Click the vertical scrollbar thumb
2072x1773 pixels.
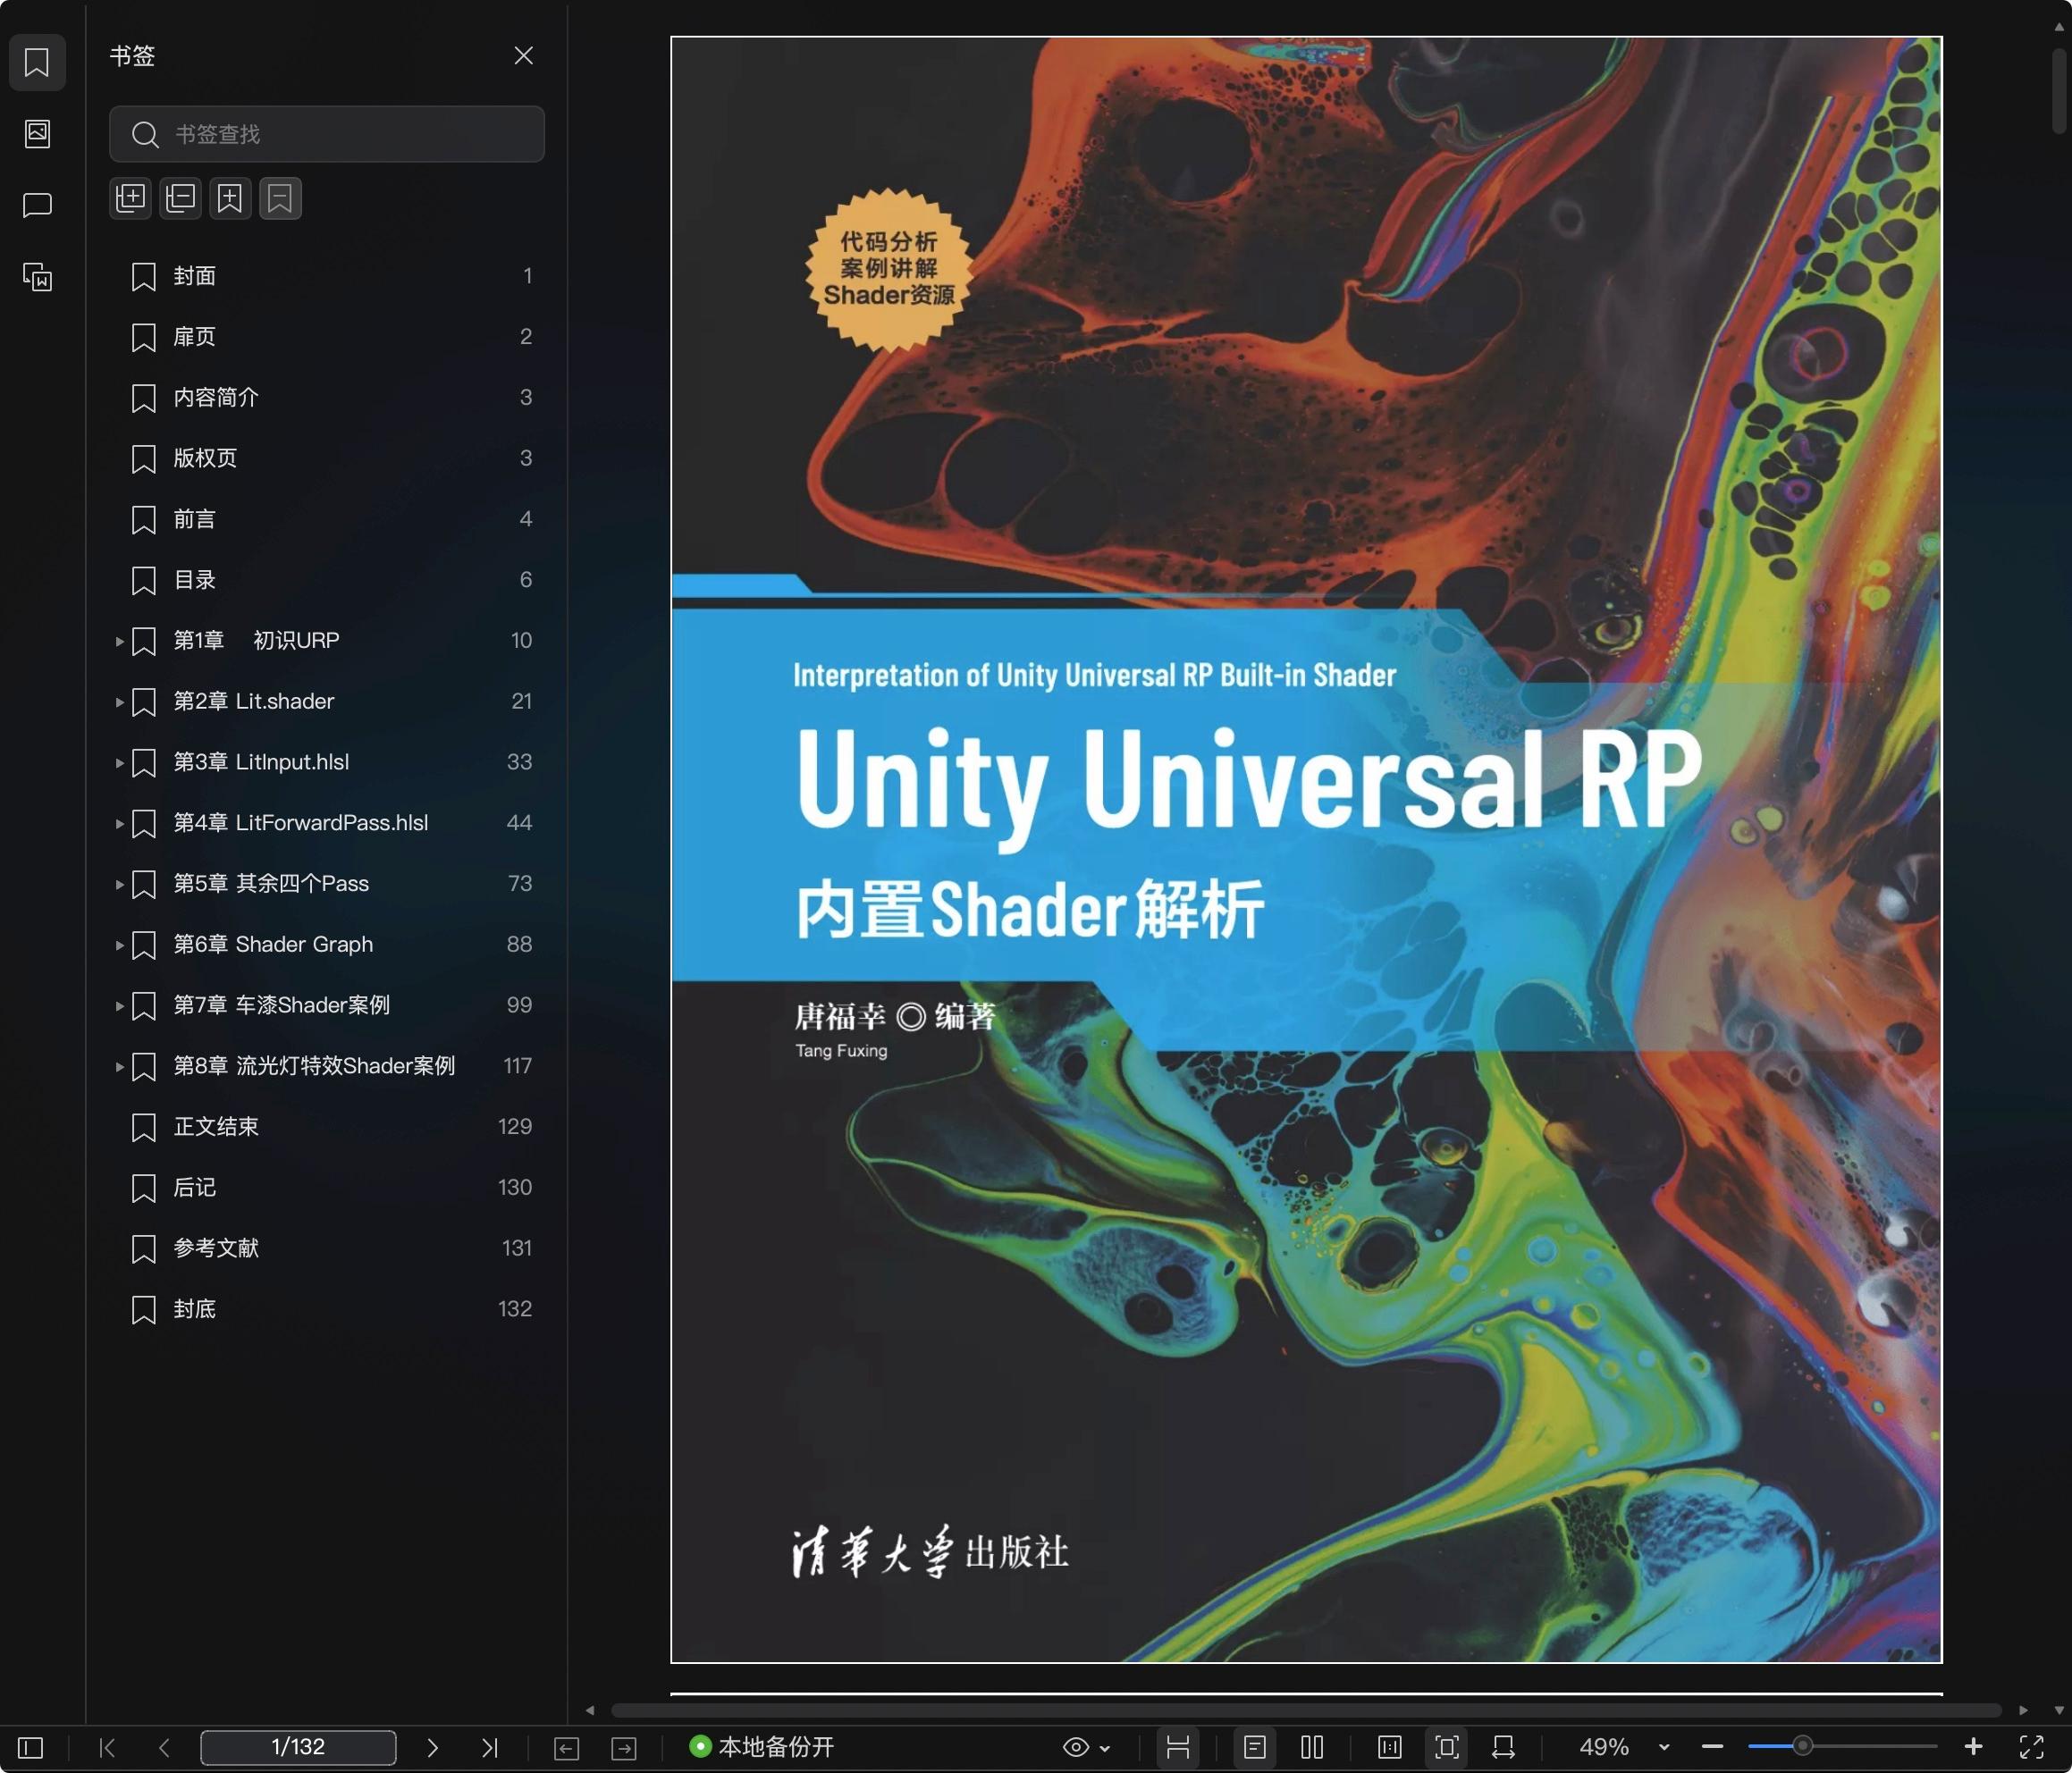[2059, 90]
